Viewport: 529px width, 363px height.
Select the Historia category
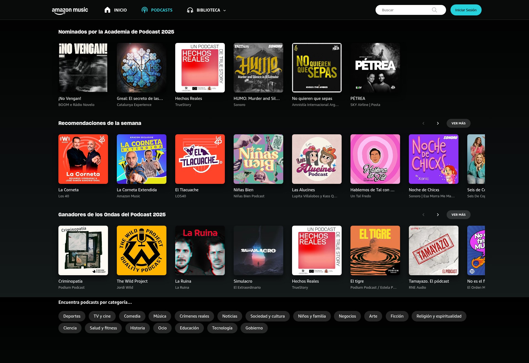click(137, 328)
